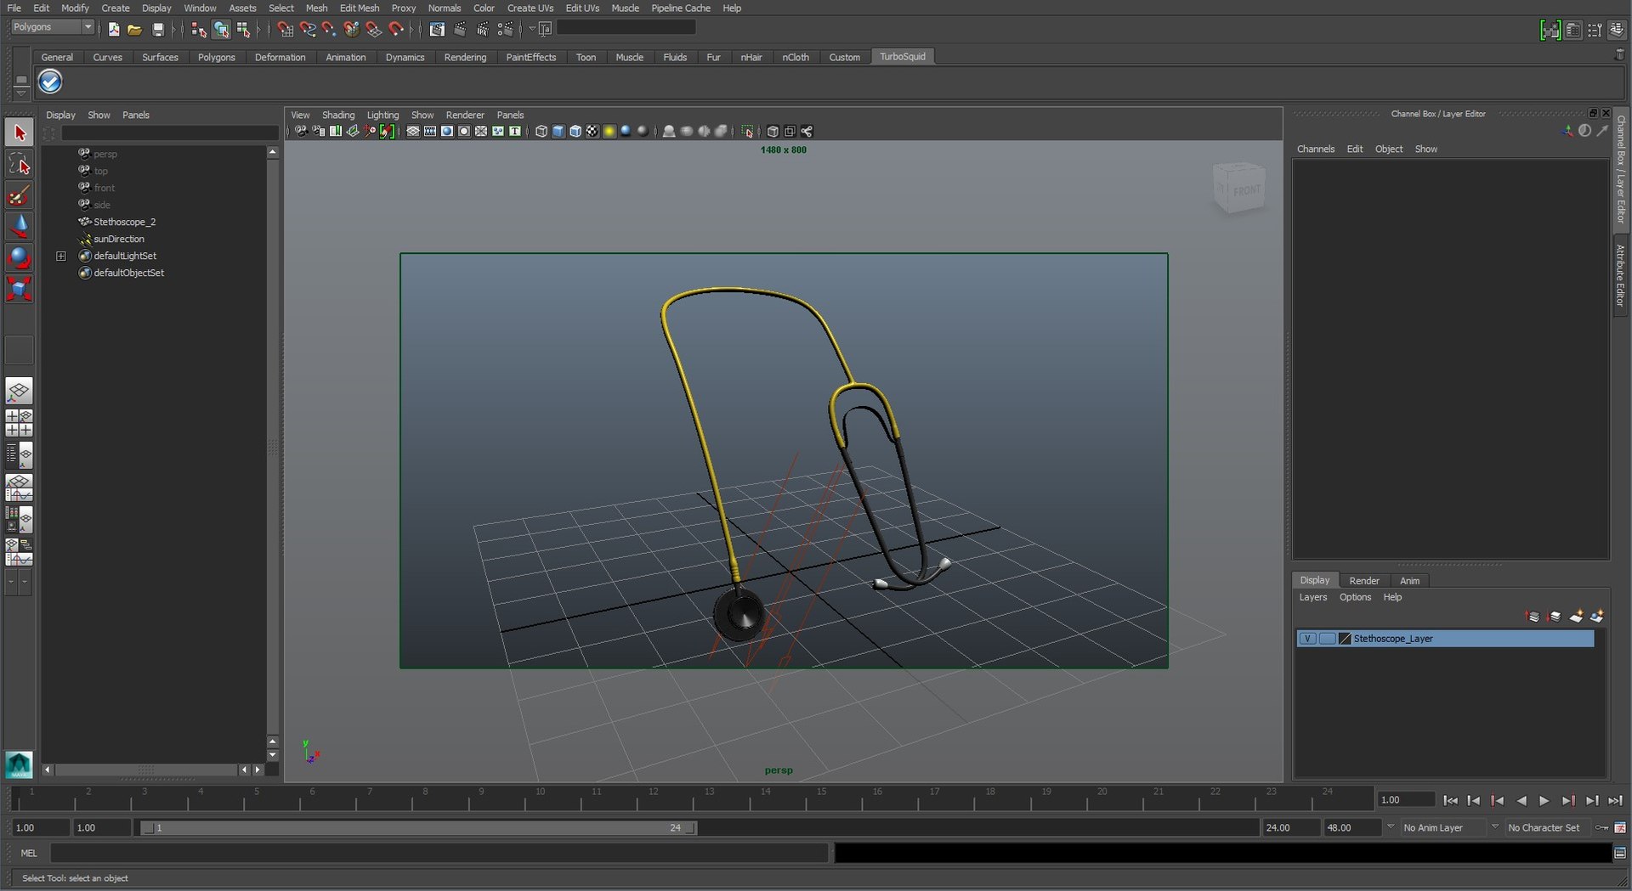Click the playback range slider bar
1632x891 pixels.
coord(418,827)
